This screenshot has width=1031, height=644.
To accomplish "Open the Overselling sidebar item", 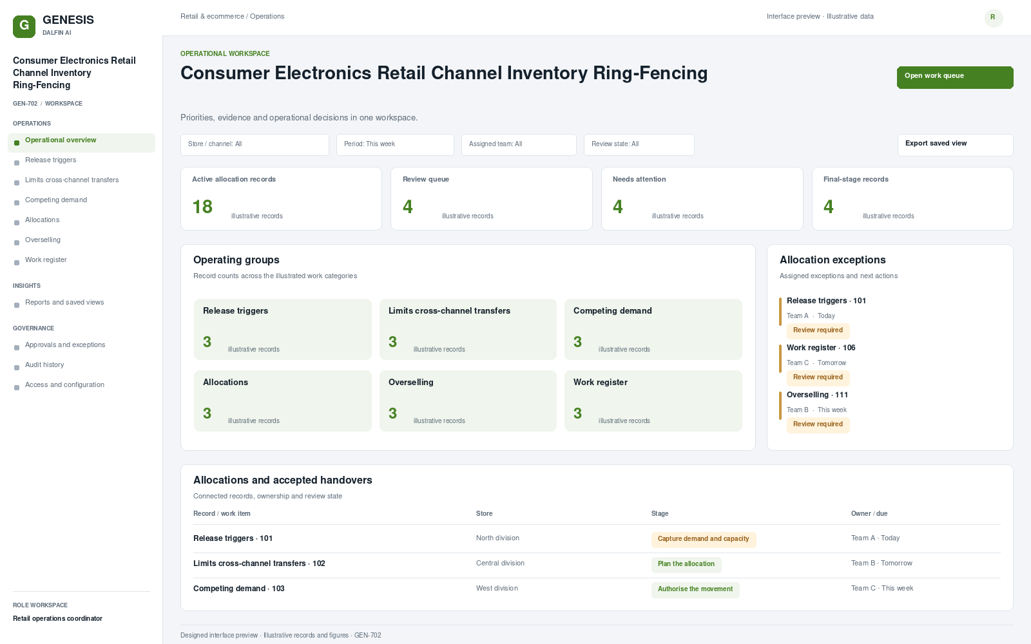I will click(81, 240).
